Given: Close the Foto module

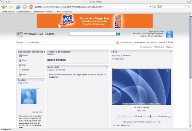Looking at the screenshot, I should click(171, 52).
